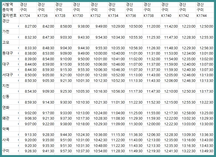Select the 종착역 header label cell
This screenshot has width=216, height=157.
(x=10, y=10)
